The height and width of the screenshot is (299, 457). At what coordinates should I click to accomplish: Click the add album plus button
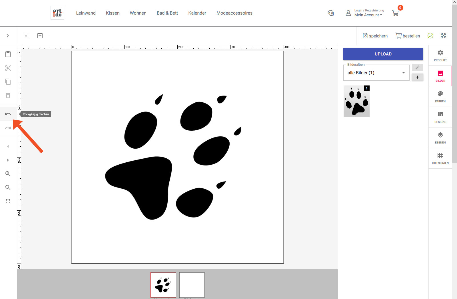click(x=418, y=77)
